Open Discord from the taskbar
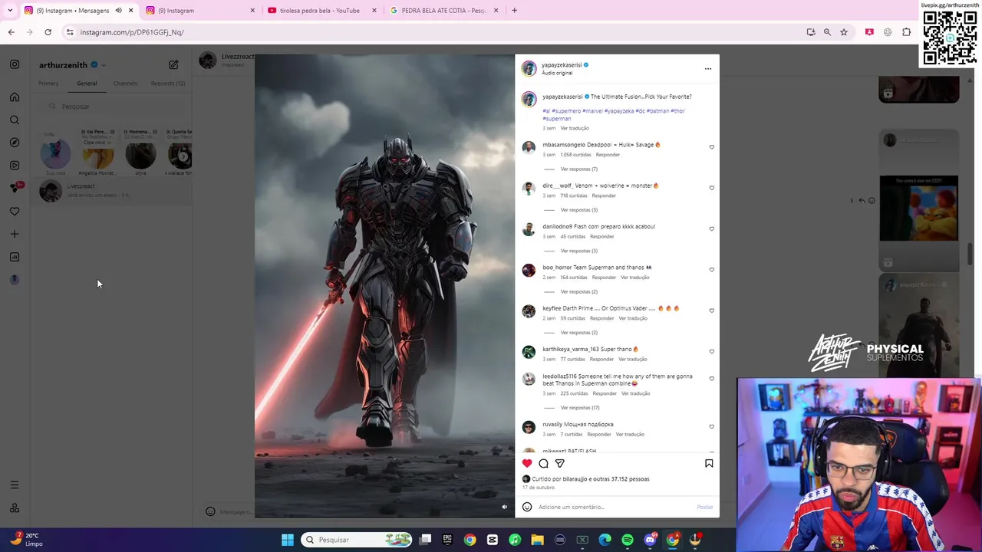982x552 pixels. (651, 540)
